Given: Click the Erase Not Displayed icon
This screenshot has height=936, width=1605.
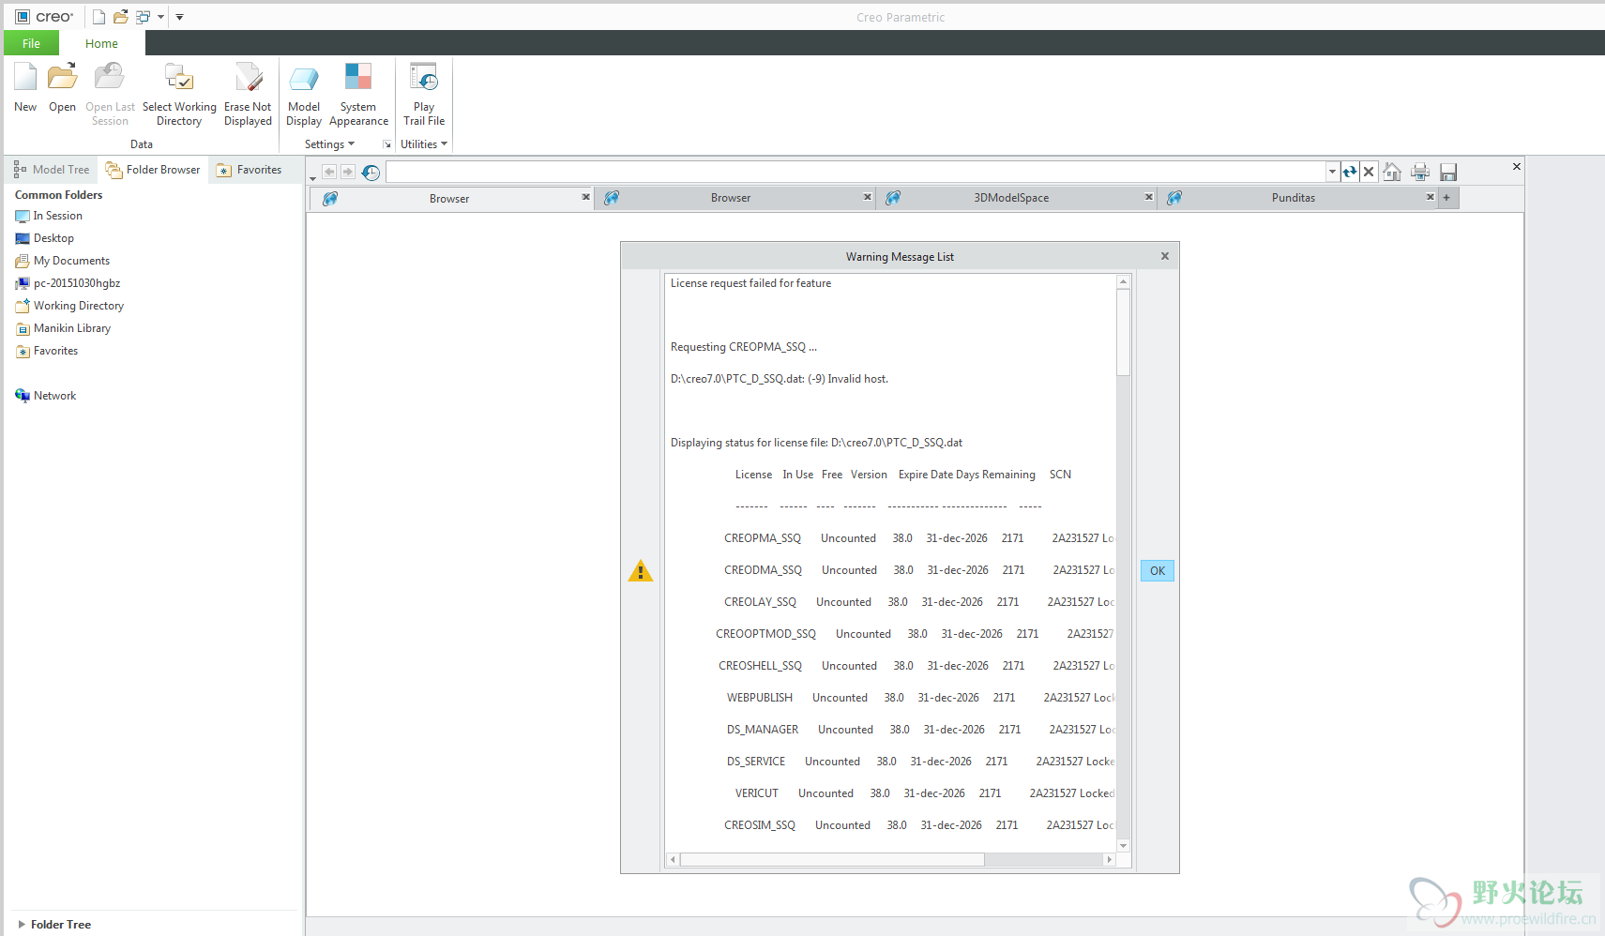Looking at the screenshot, I should (x=249, y=77).
